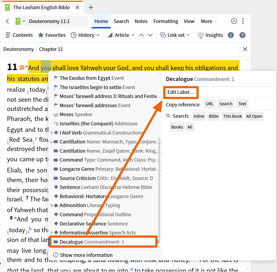277x272 pixels.
Task: Copy reference as URL
Action: click(x=210, y=104)
